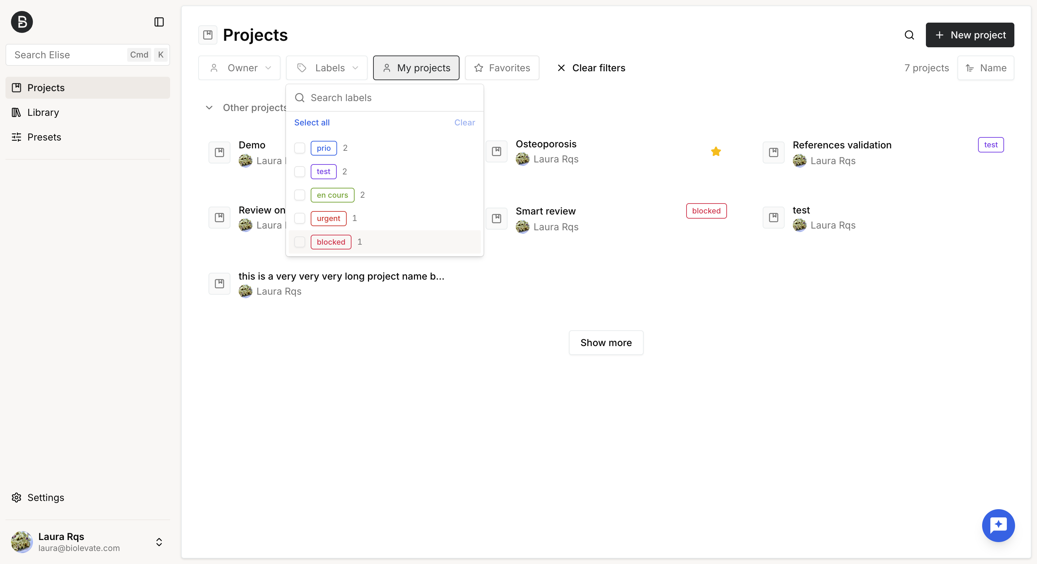Viewport: 1037px width, 564px height.
Task: Open the Osteoporosis project
Action: tap(546, 144)
